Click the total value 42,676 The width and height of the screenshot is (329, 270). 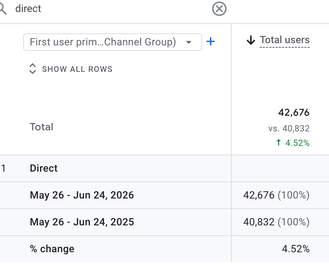pyautogui.click(x=294, y=112)
